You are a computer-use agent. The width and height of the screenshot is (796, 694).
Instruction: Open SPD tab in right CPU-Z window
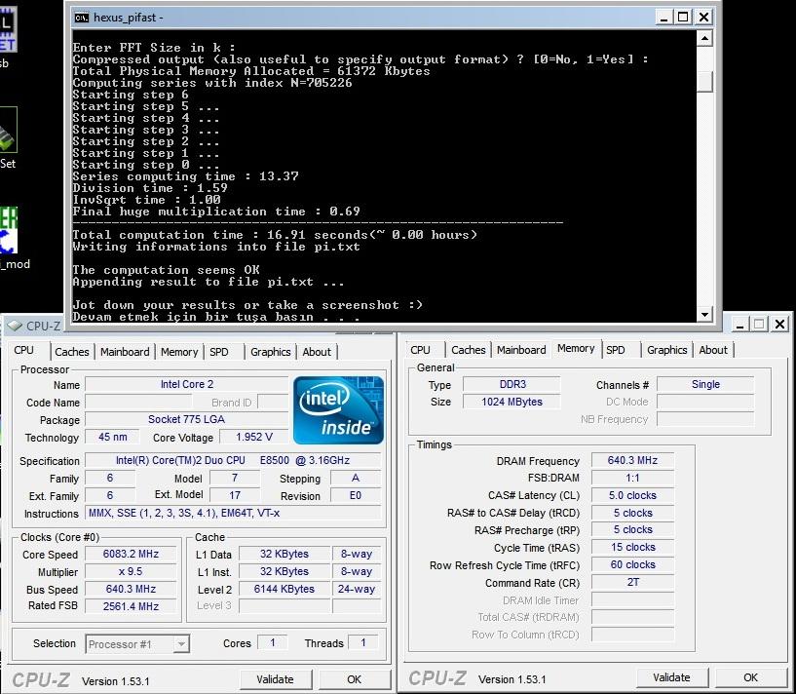616,350
